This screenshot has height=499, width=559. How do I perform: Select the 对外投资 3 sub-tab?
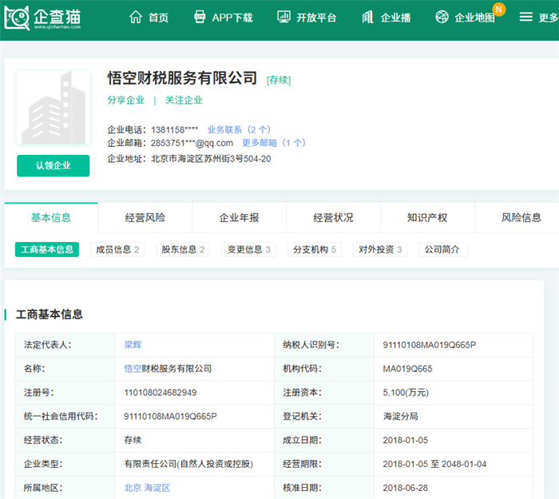pos(380,249)
